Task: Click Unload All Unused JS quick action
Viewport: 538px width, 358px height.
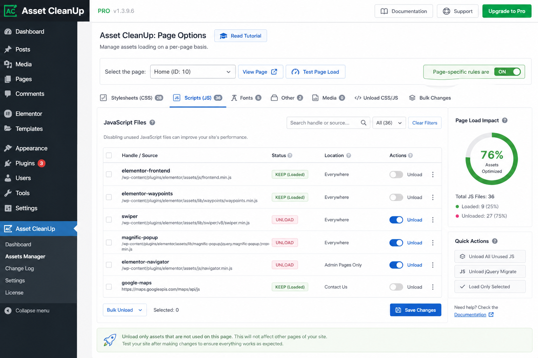Action: coord(490,257)
